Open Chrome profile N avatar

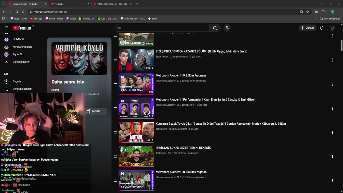tap(333, 12)
